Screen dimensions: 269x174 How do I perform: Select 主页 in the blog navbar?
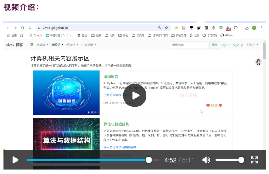[30, 45]
